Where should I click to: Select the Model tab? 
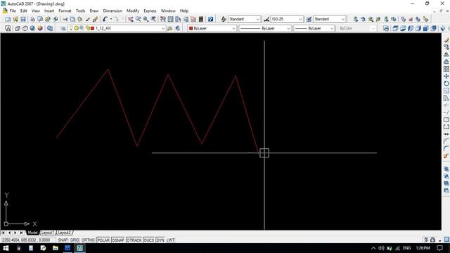tap(32, 233)
